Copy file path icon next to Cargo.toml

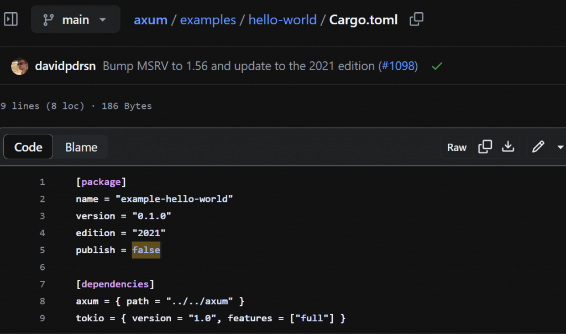point(416,20)
